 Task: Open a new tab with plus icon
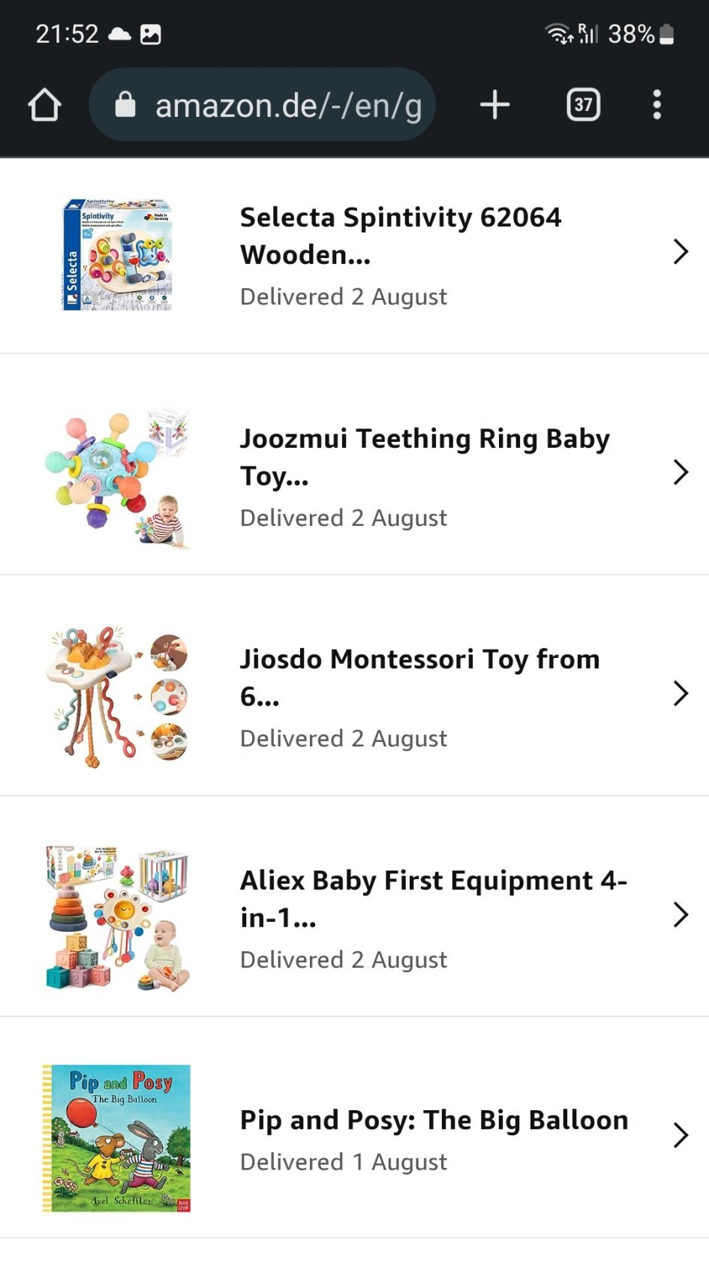pos(494,105)
